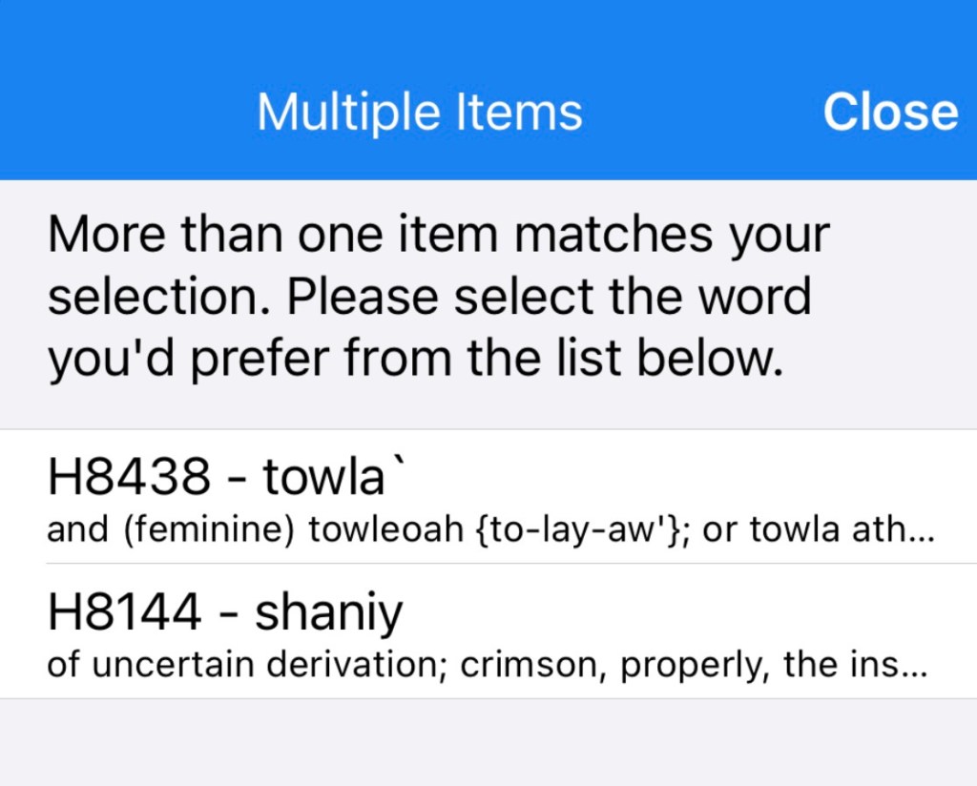Select the H8438 towla` entry
This screenshot has height=786, width=977.
pos(487,497)
